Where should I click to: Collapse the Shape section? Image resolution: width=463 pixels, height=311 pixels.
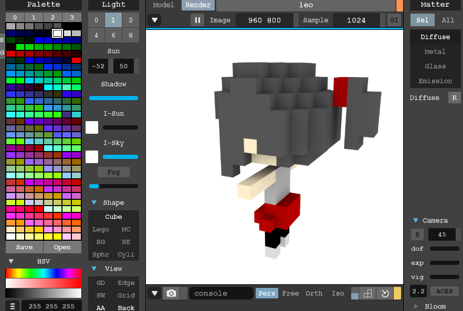[94, 202]
